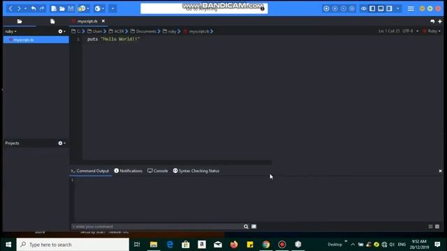Click the Redo icon in the toolbar
The width and height of the screenshot is (447, 251).
[42, 8]
